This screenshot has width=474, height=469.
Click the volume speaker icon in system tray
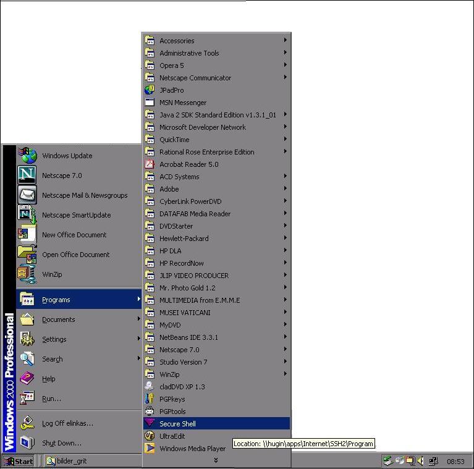(x=420, y=461)
